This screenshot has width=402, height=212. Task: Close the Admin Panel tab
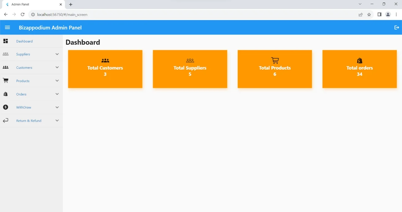coord(61,4)
